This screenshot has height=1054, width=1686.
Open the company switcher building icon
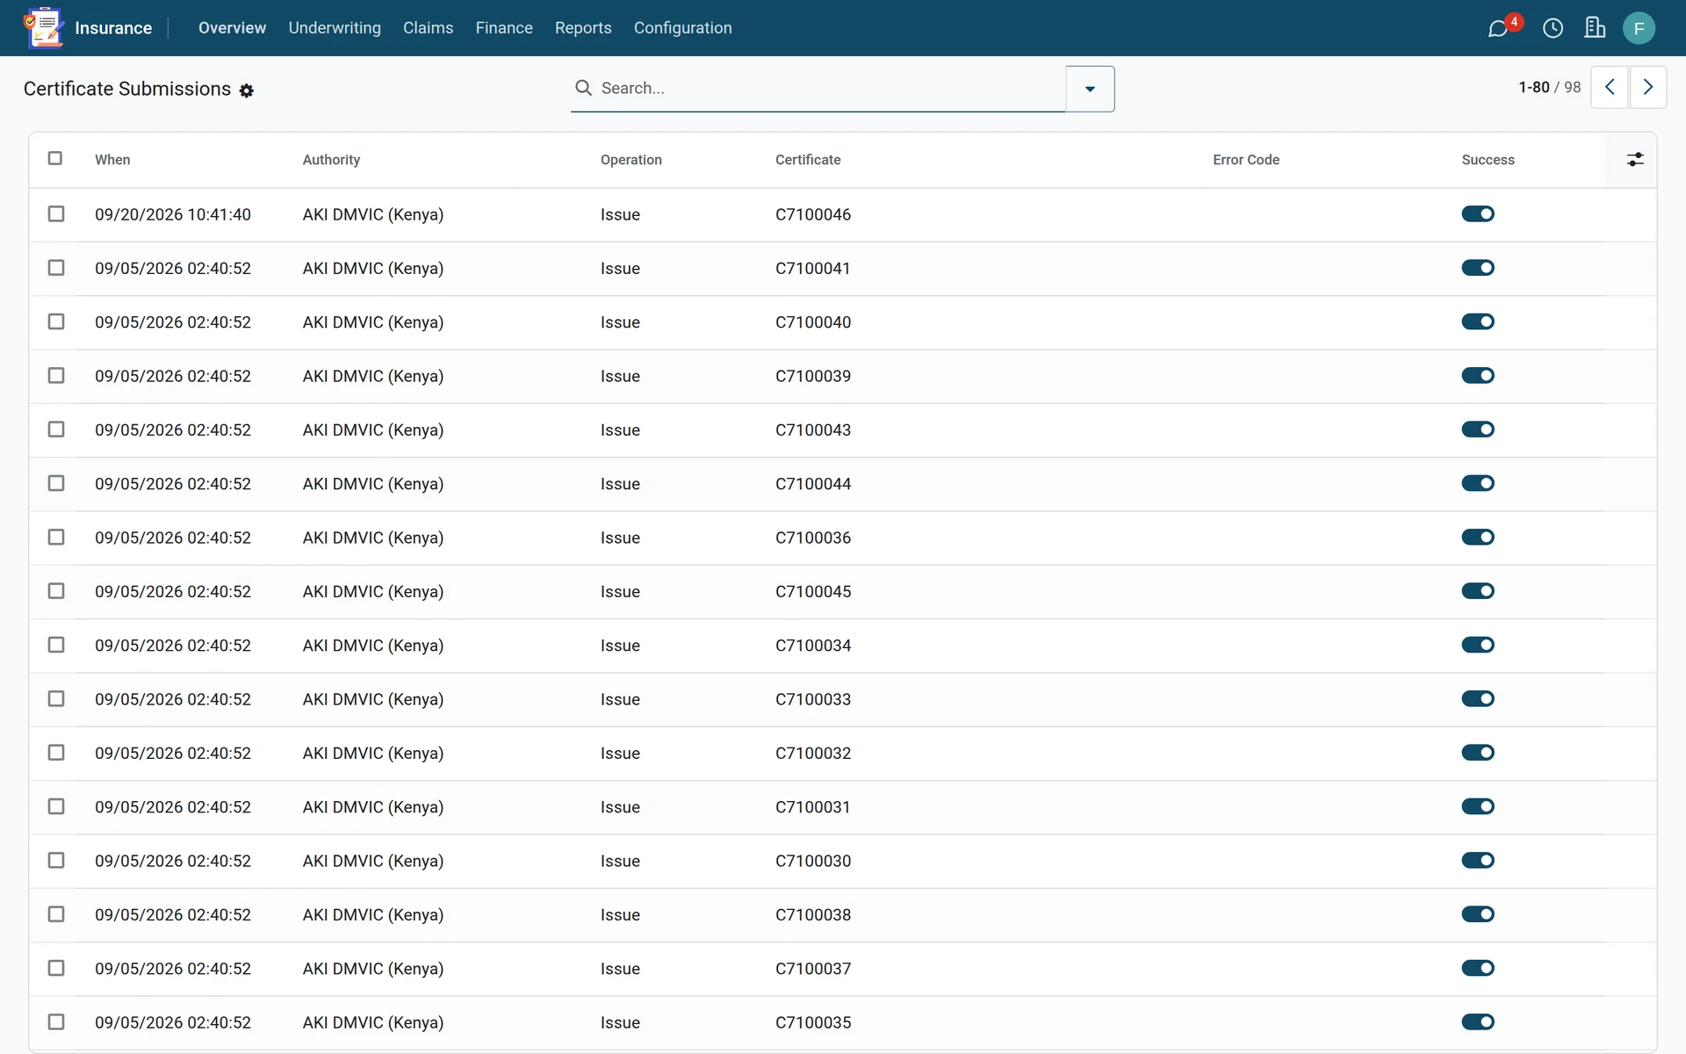tap(1595, 28)
